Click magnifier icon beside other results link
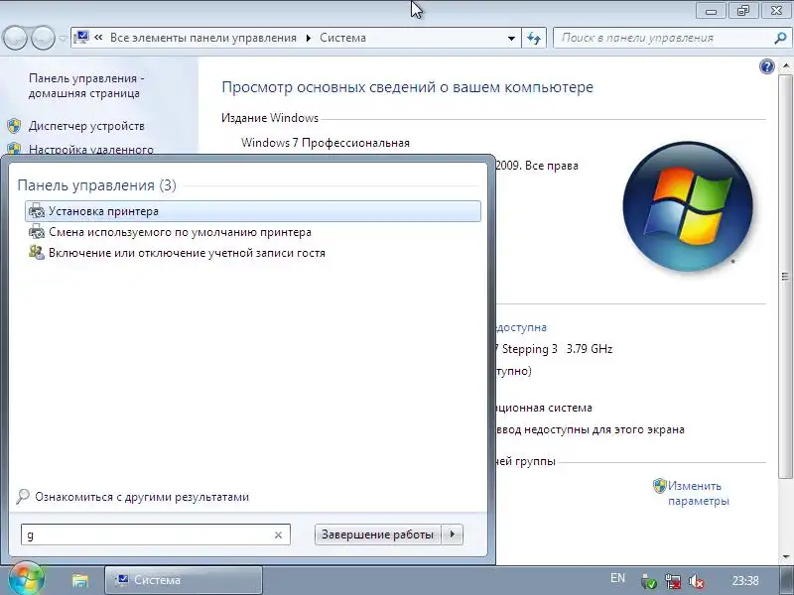This screenshot has width=794, height=595. (x=22, y=497)
